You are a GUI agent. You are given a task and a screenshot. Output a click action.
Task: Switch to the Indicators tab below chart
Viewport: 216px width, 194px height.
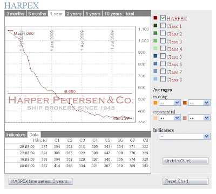[x=16, y=135]
